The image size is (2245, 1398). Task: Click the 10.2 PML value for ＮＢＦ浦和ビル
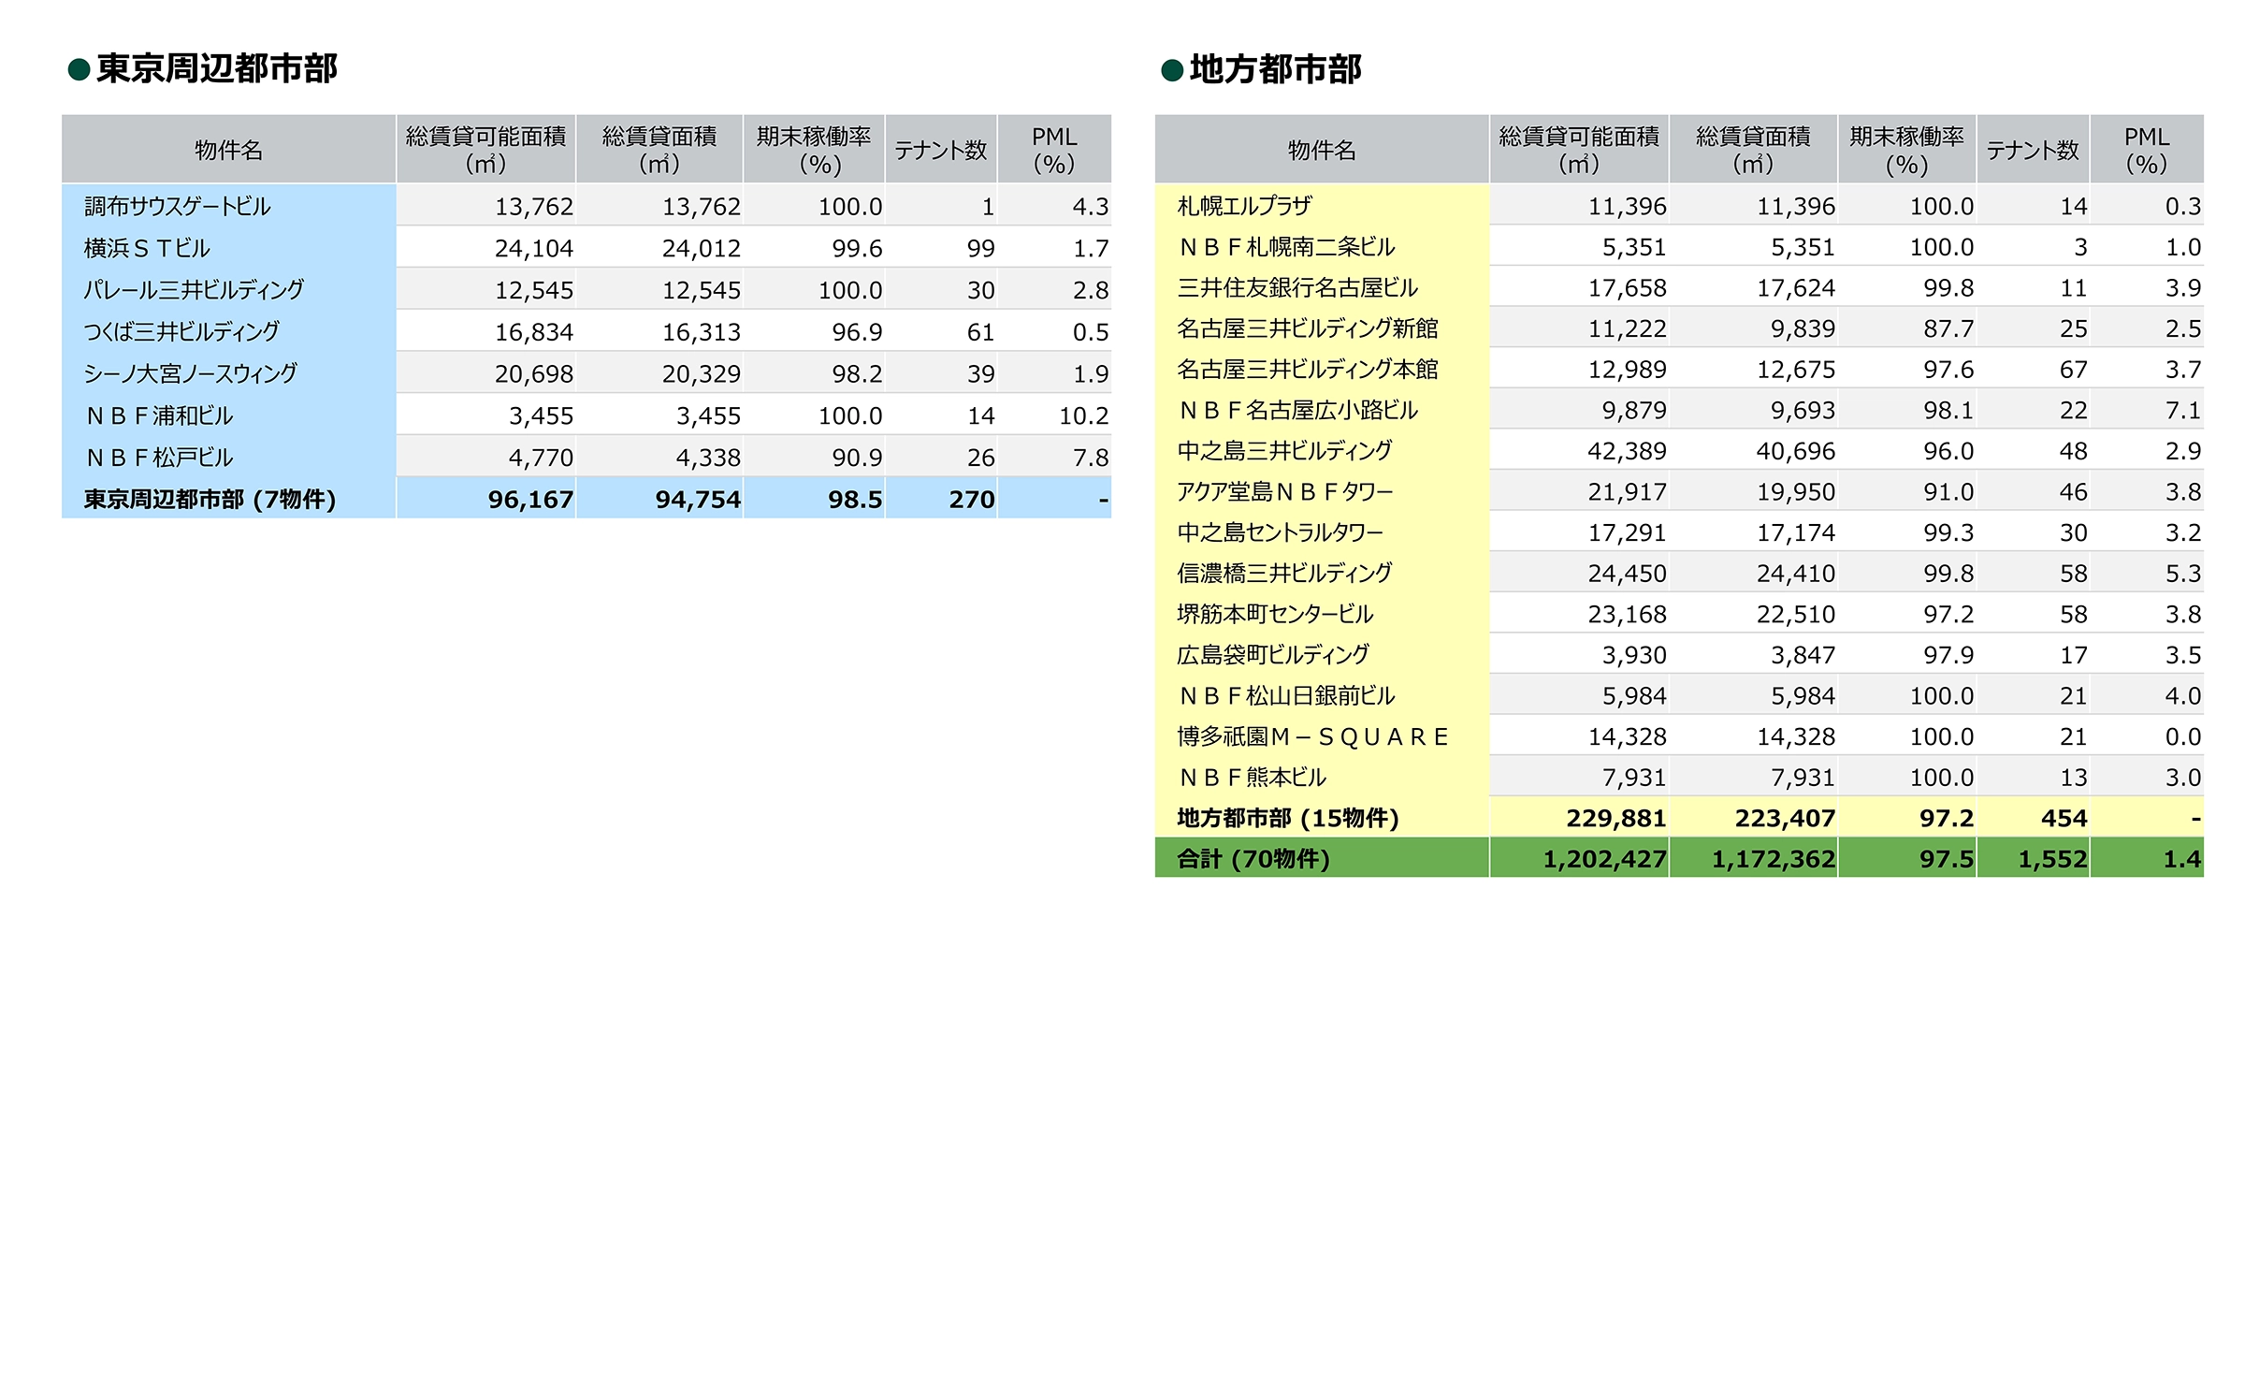[1083, 415]
